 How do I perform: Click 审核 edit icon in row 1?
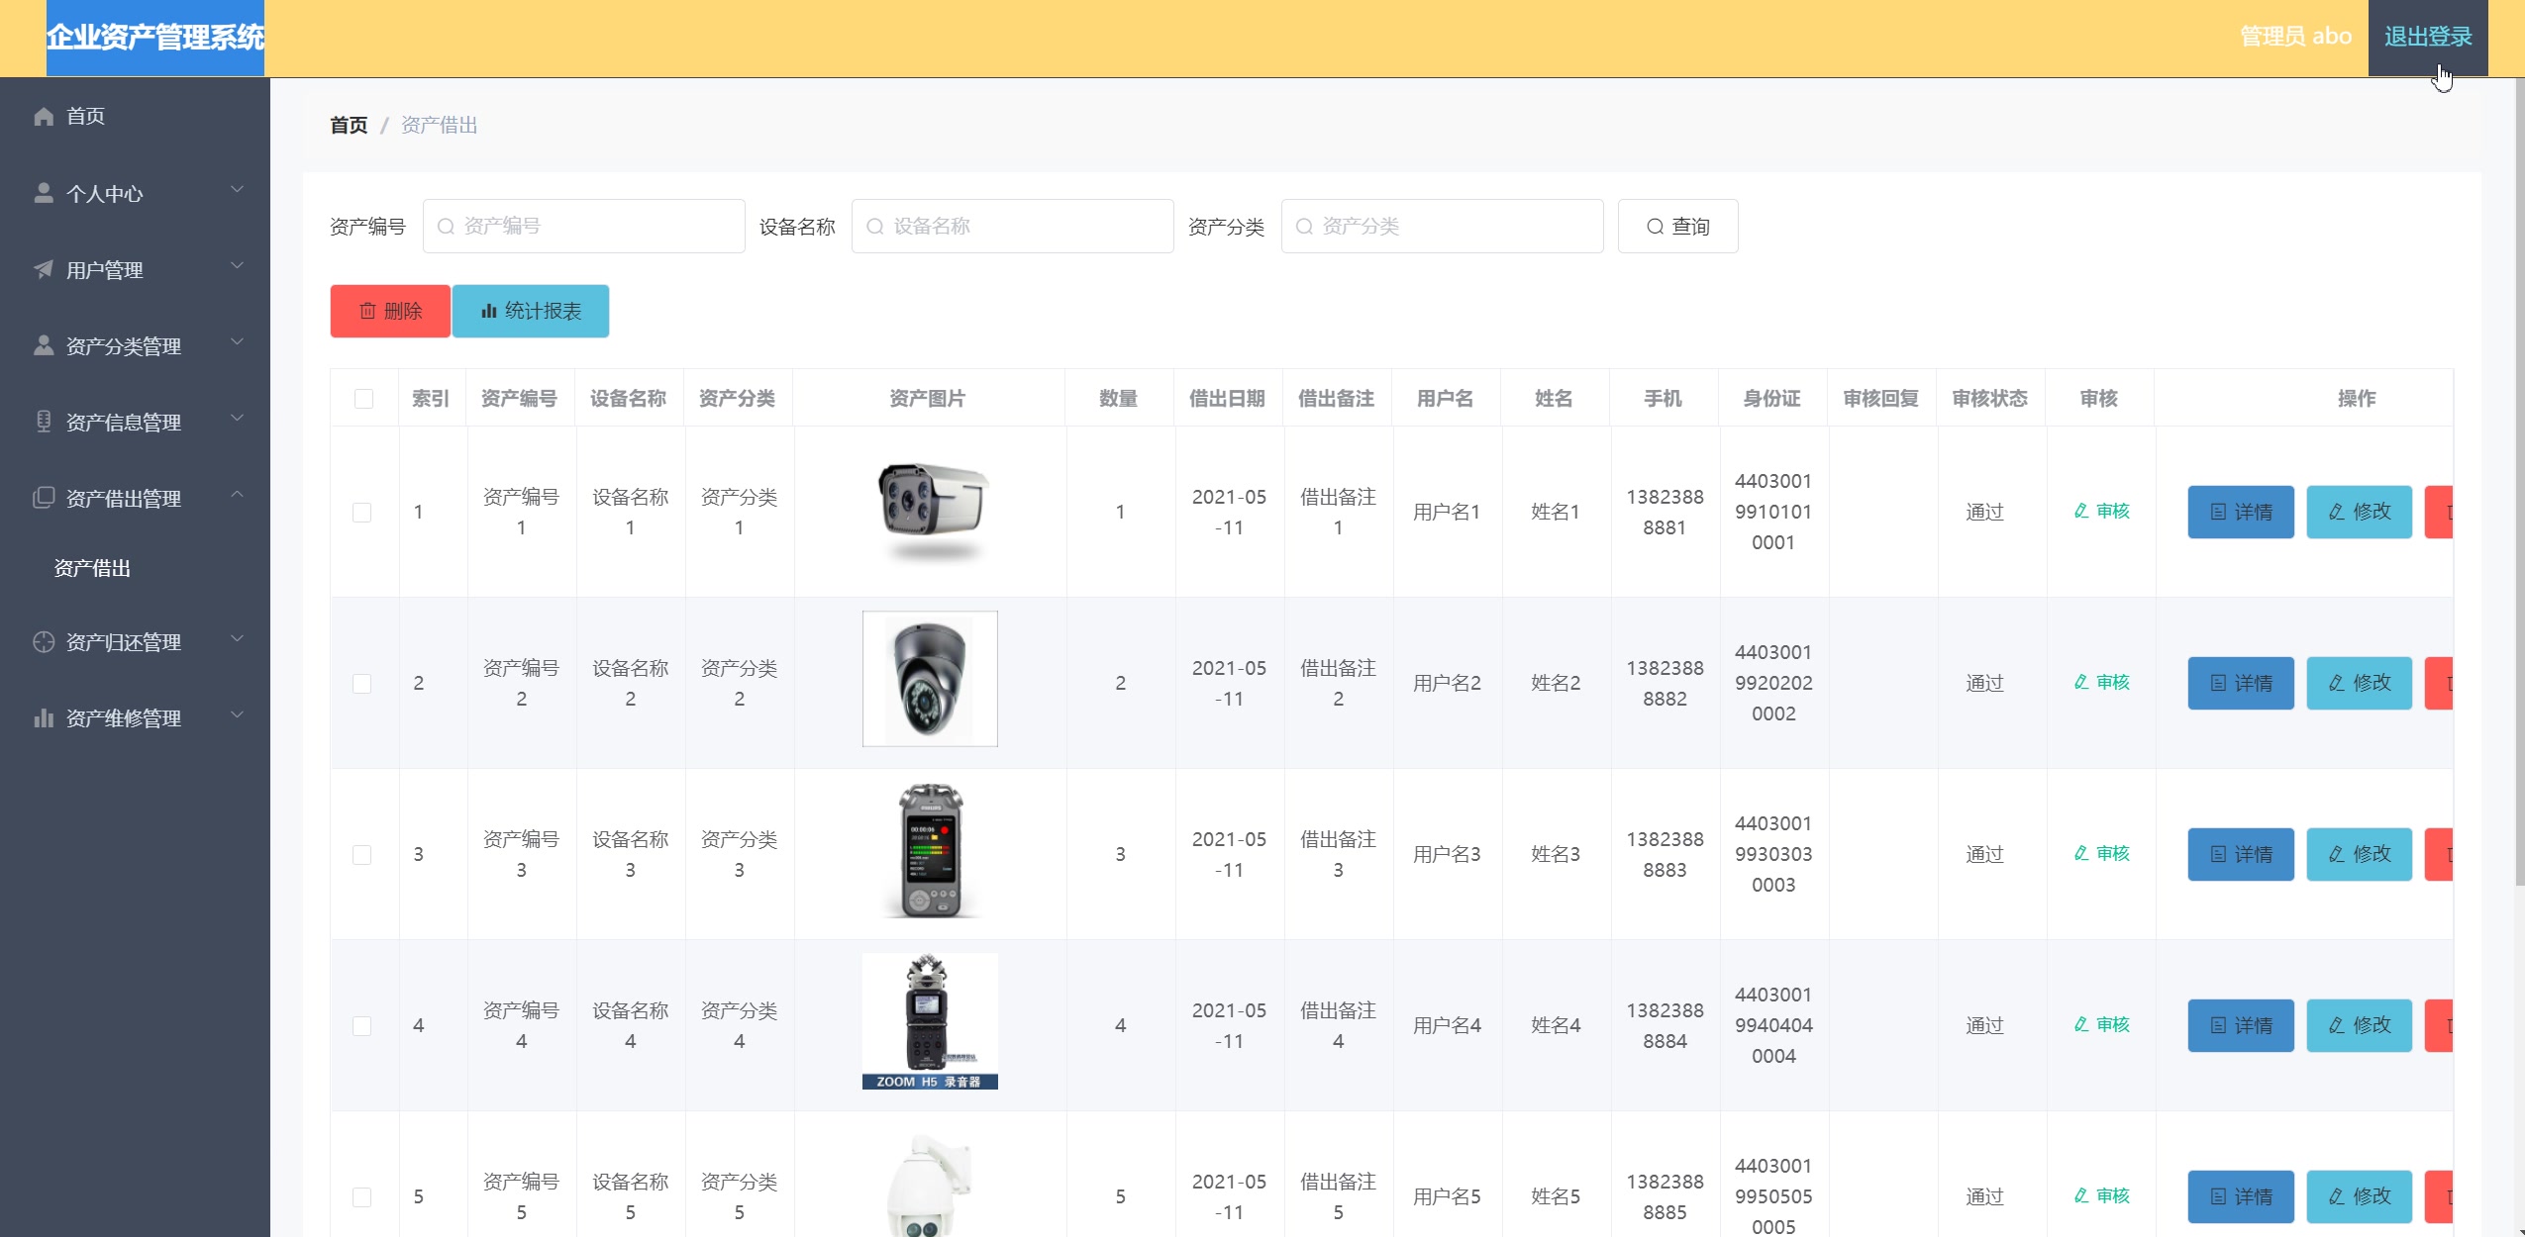(x=2080, y=511)
